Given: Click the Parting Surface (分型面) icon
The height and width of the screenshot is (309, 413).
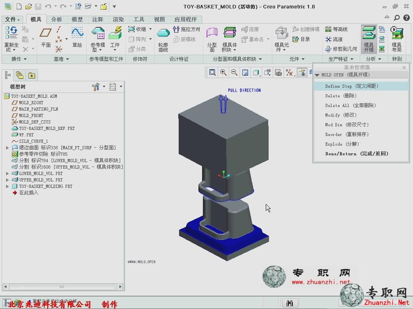Looking at the screenshot, I should 212,39.
